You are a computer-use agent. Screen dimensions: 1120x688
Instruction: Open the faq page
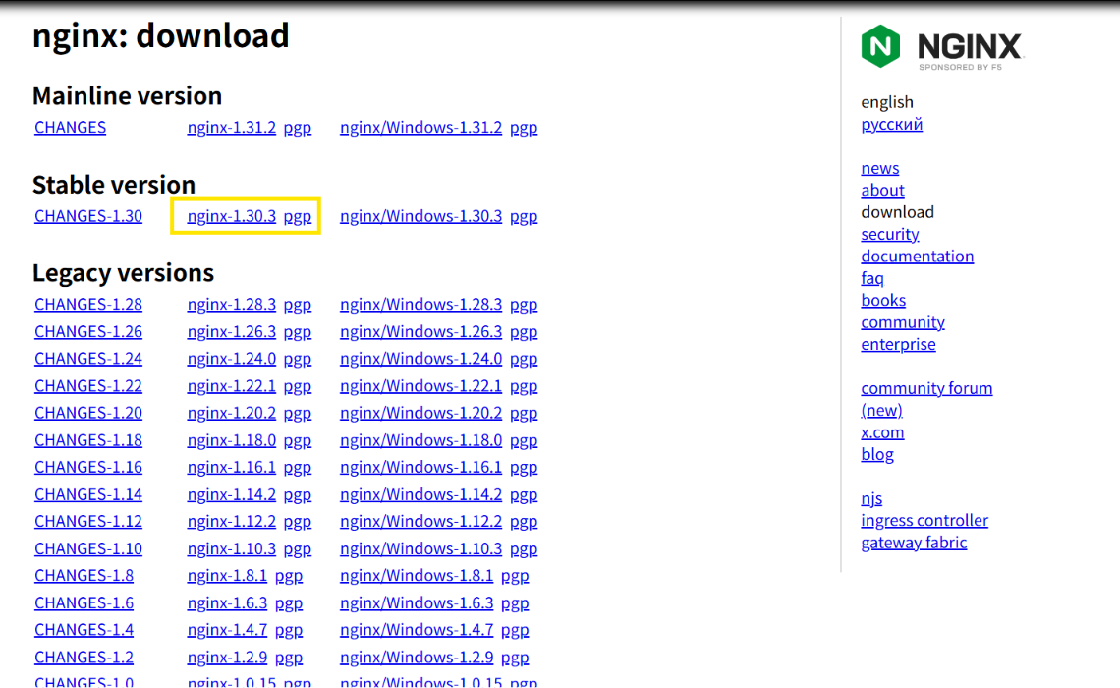(872, 278)
